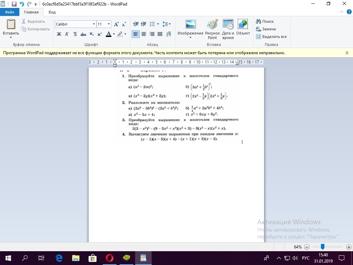
Task: Open the list style dropdown arrow
Action: 158,24
